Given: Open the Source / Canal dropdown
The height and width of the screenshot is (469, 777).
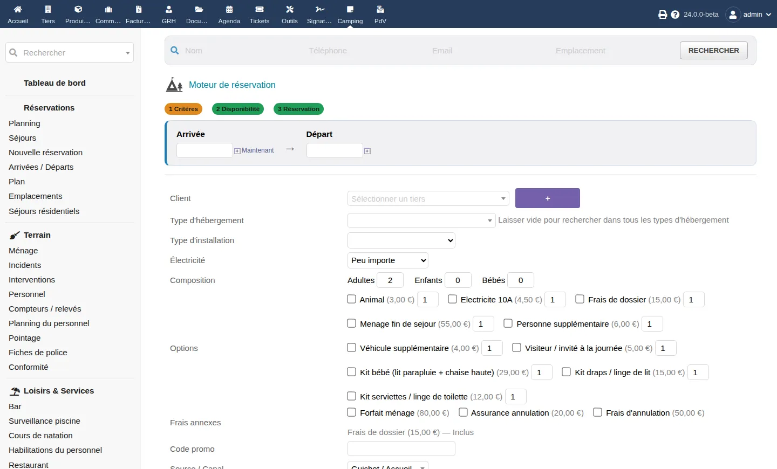Looking at the screenshot, I should coord(388,466).
